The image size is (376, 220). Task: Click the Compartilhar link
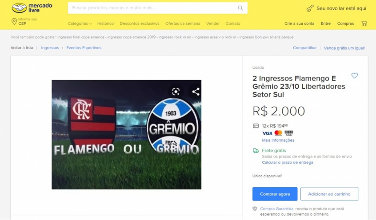[x=305, y=48]
